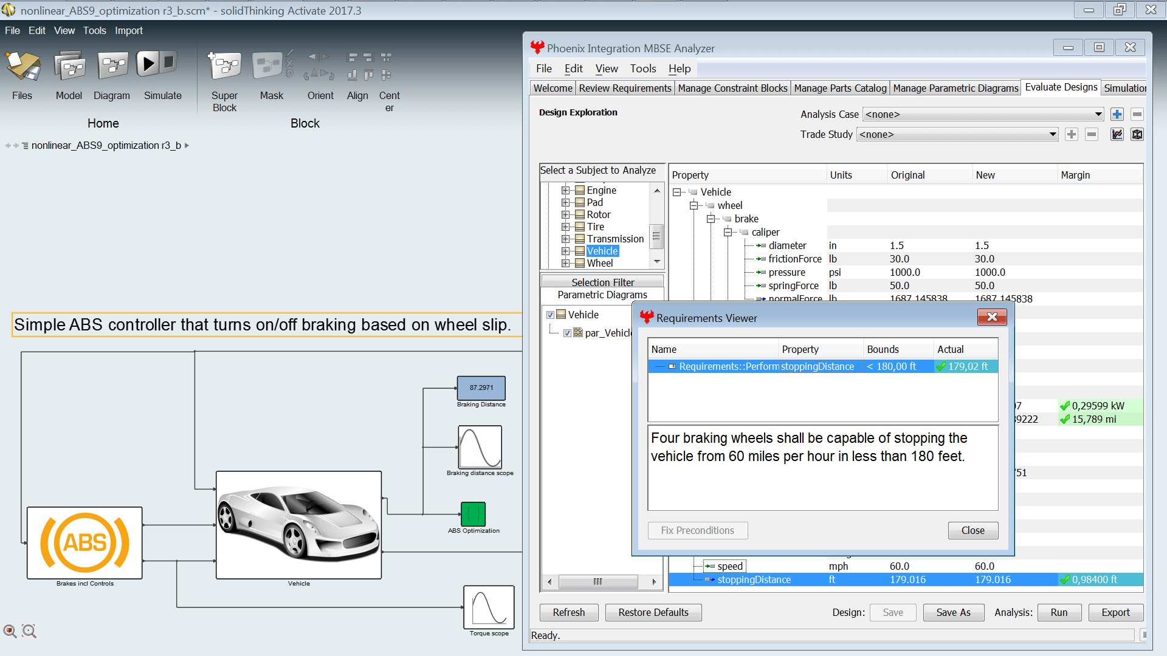Screen dimensions: 1167x656
Task: Click the trade study settings icon
Action: (x=1137, y=134)
